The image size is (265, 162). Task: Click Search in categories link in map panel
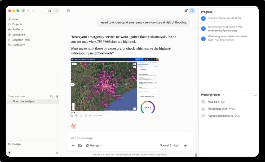coord(144,92)
